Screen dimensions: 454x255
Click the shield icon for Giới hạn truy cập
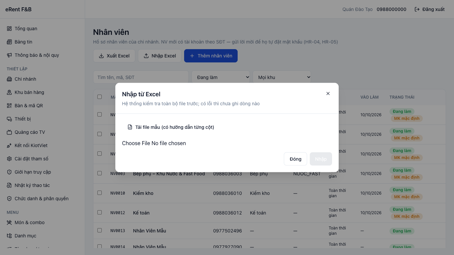(9, 172)
